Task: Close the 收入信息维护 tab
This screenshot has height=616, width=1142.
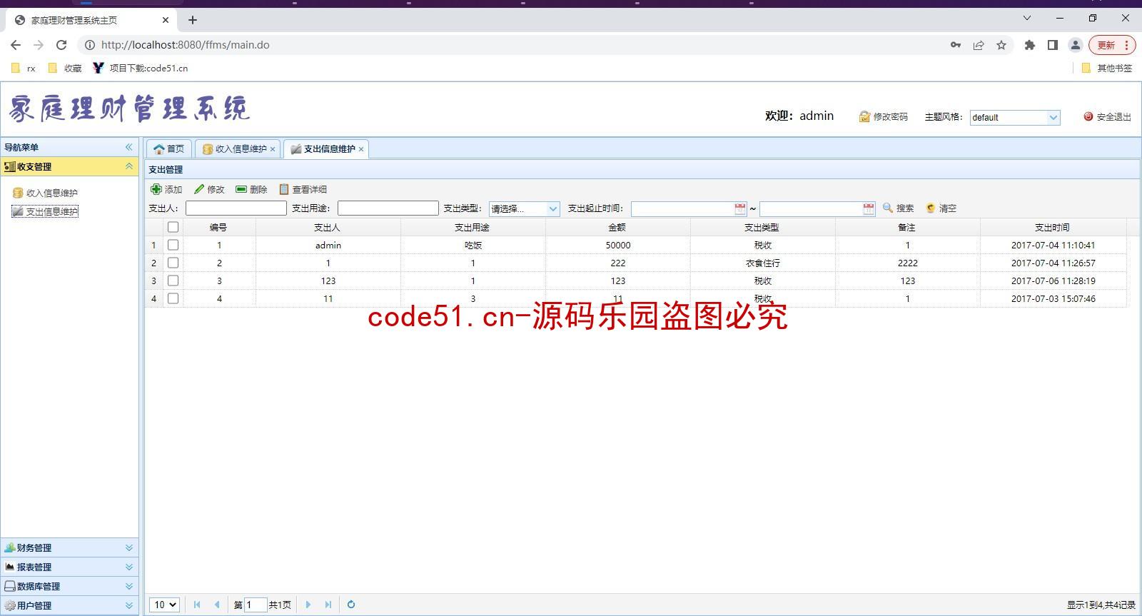Action: (273, 149)
